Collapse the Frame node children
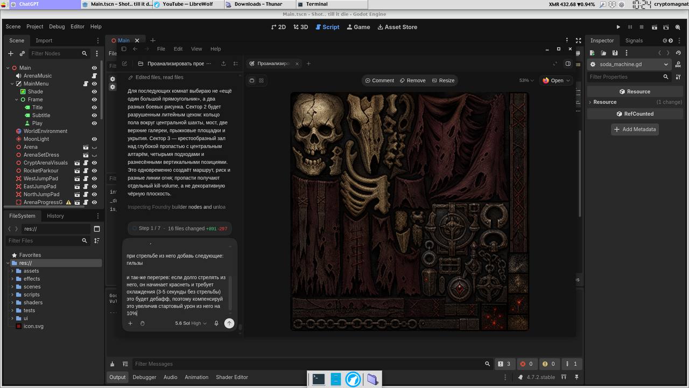Image resolution: width=689 pixels, height=388 pixels. coord(17,100)
